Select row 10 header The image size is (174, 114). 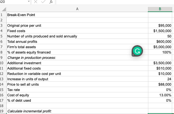point(2,63)
